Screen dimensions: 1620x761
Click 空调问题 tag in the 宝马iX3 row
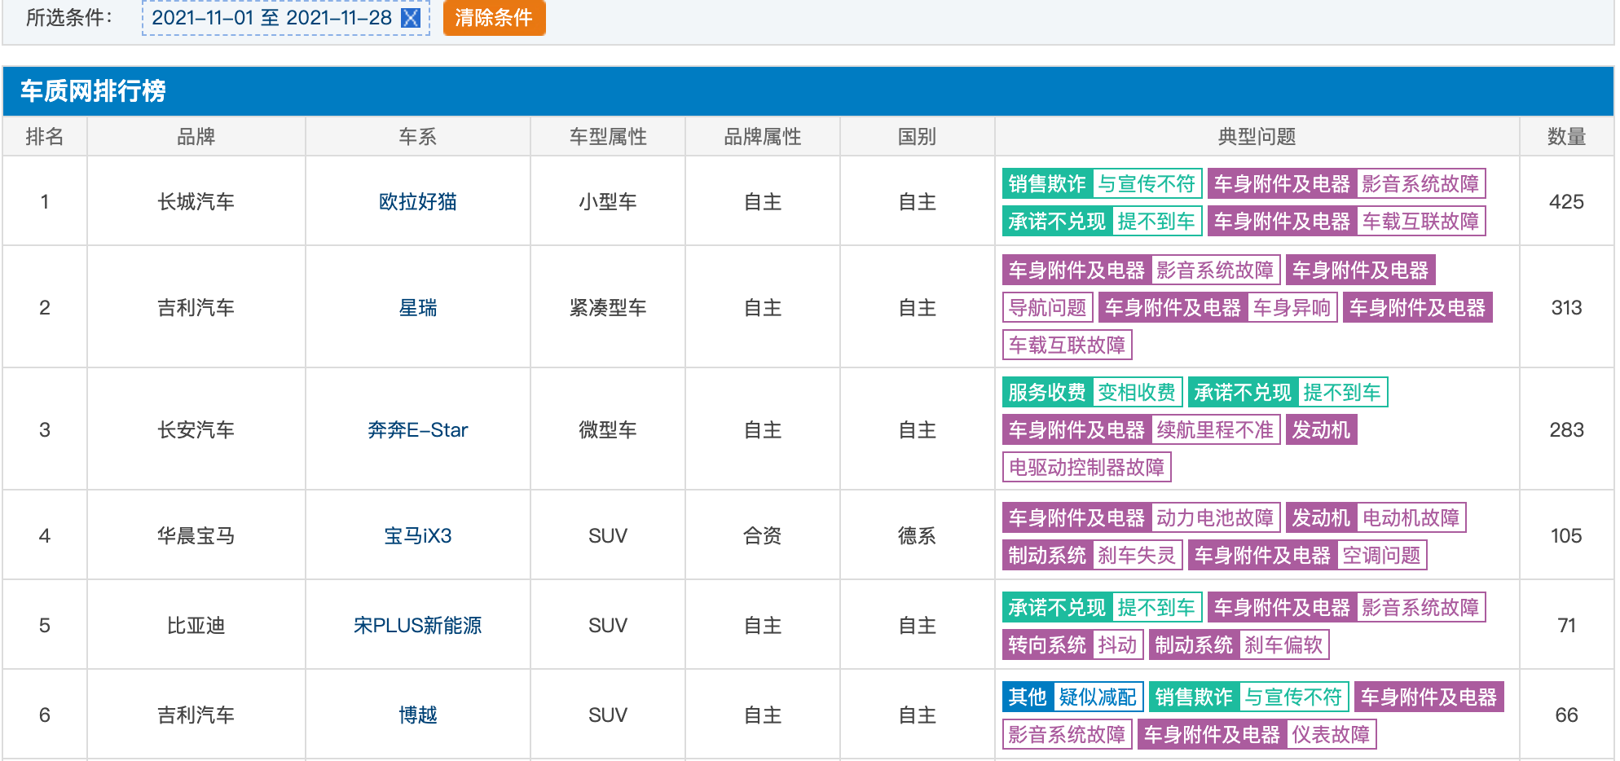click(x=1381, y=556)
